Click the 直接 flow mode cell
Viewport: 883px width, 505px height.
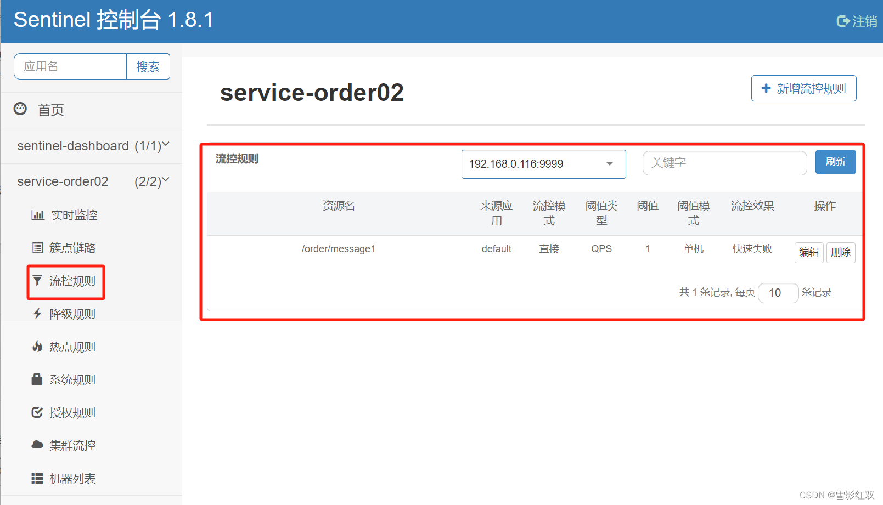coord(549,249)
